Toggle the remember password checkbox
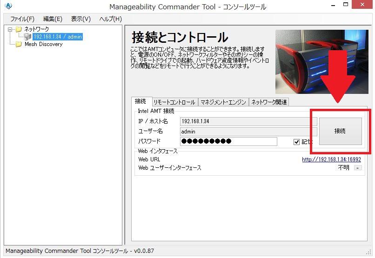The image size is (375, 258). pyautogui.click(x=296, y=142)
